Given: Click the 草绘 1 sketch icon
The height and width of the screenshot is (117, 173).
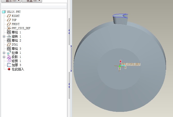Looking at the screenshot, I should [x=9, y=32].
